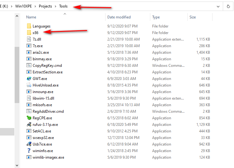Select the Usb7ice.exe icon
The width and height of the screenshot is (234, 168).
[29, 144]
